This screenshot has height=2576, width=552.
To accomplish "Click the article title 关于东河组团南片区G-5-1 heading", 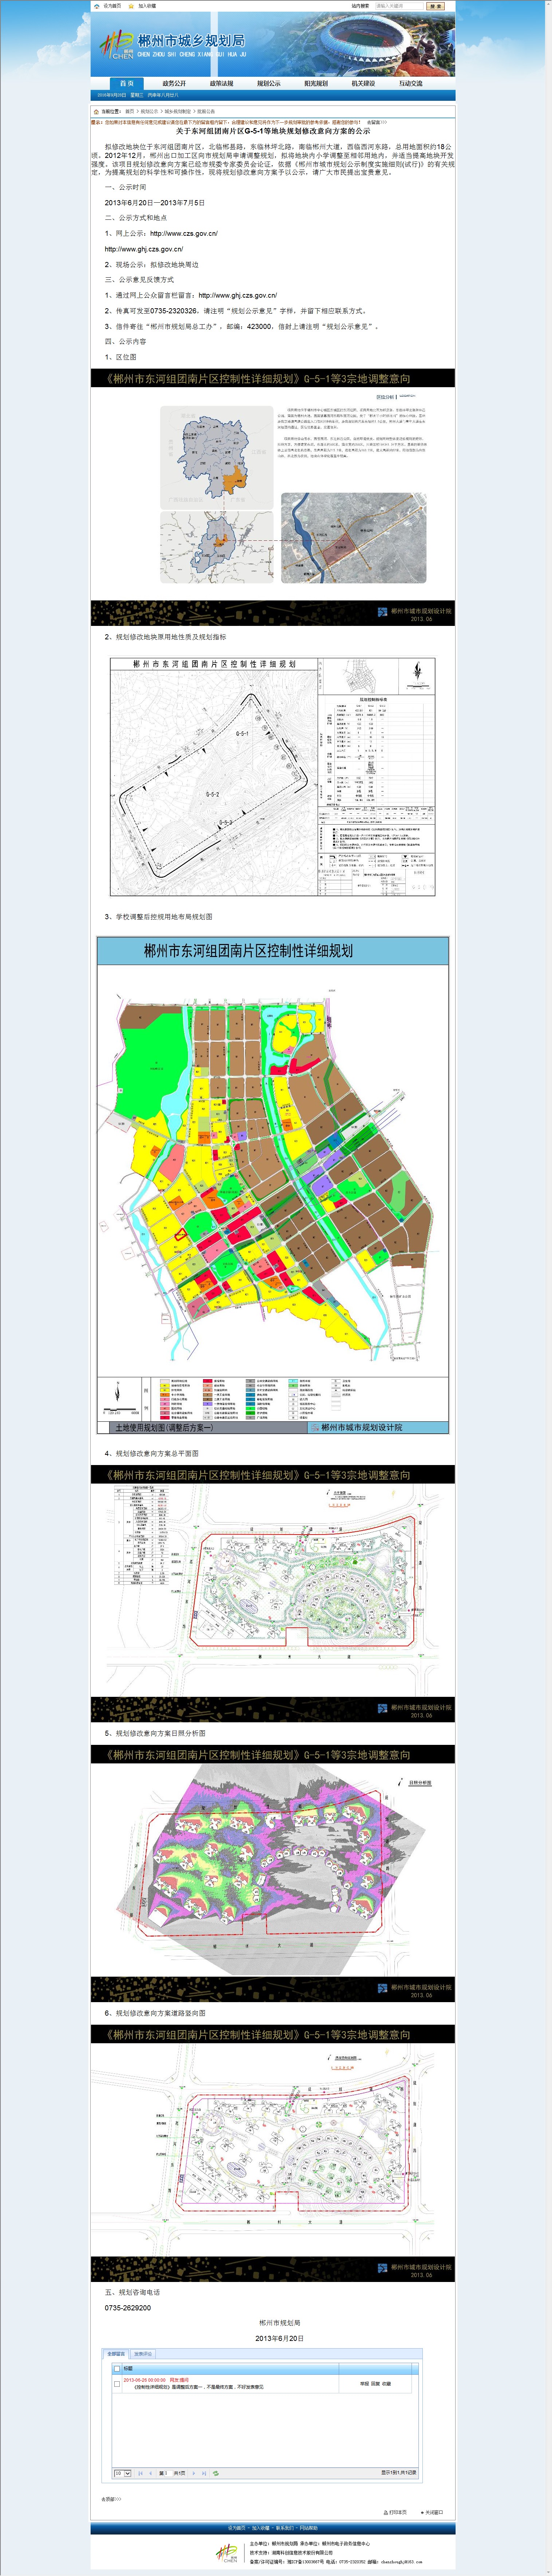I will [272, 131].
